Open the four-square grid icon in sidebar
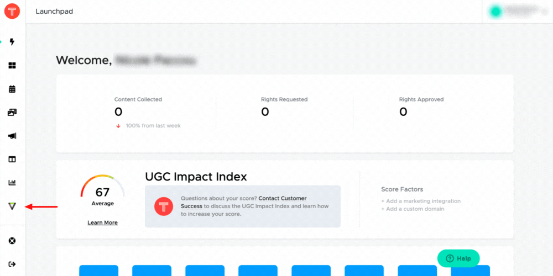The width and height of the screenshot is (553, 276). (x=12, y=66)
